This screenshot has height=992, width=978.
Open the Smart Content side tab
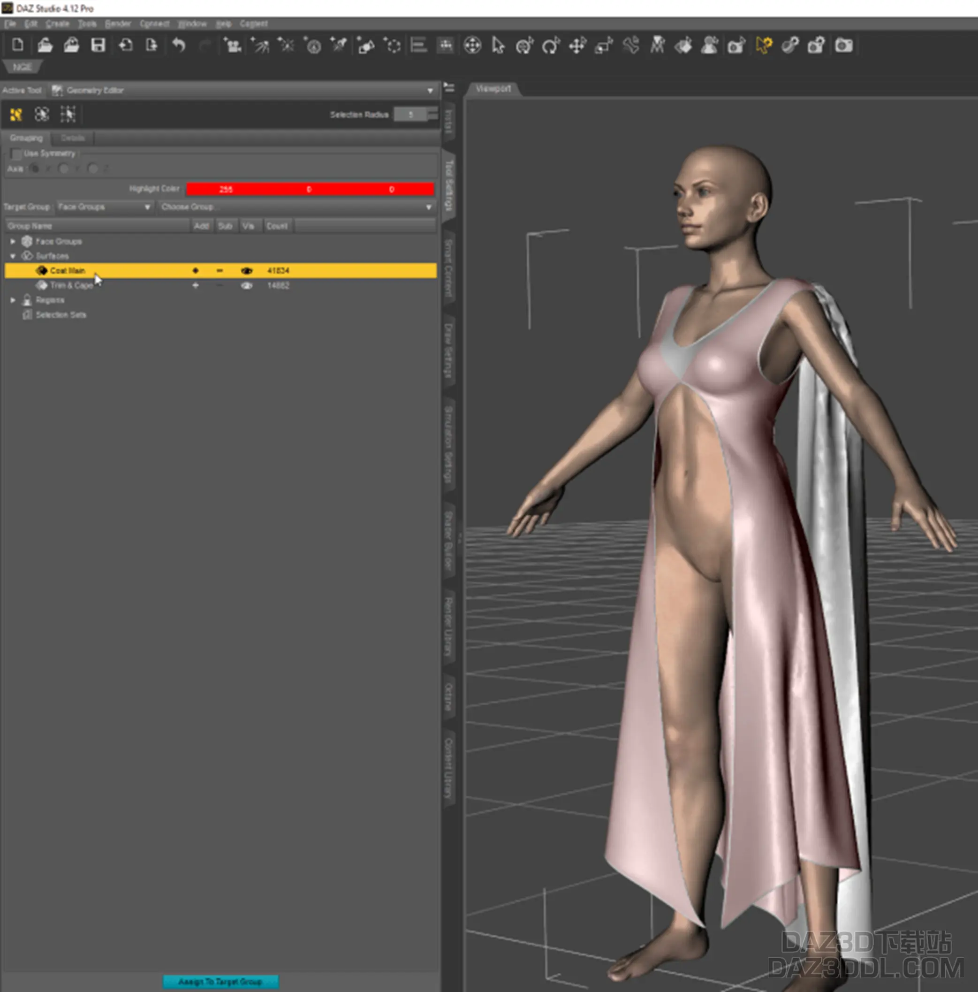448,267
